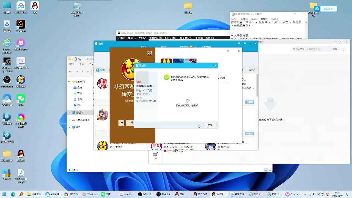Open the QR code icon on the group card
This screenshot has width=352, height=198.
tap(150, 53)
